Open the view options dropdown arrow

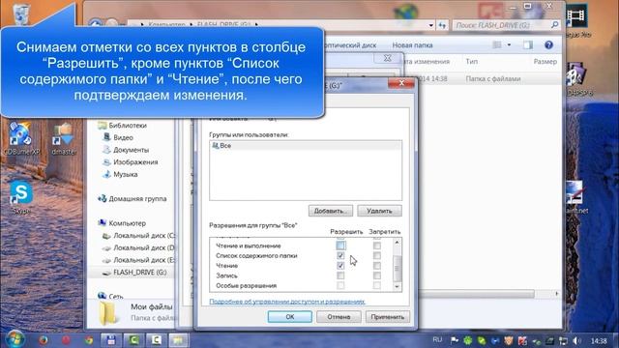tap(509, 45)
